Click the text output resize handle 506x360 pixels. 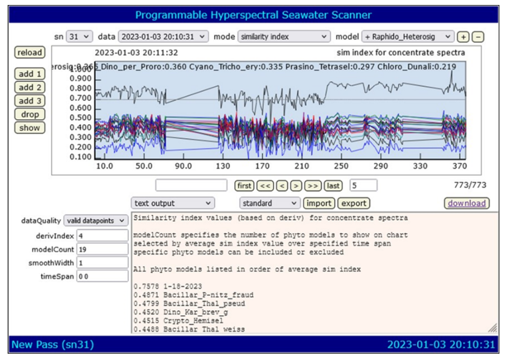click(x=492, y=328)
